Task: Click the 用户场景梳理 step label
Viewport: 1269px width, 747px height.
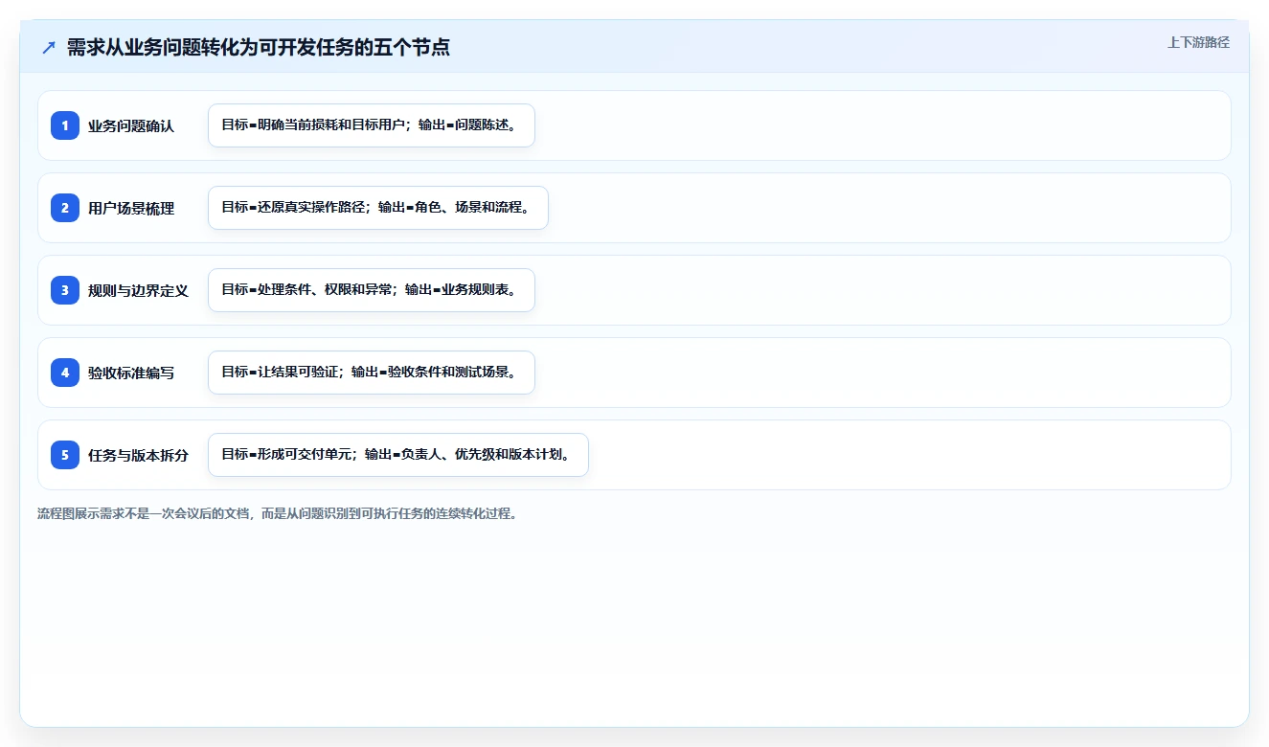Action: tap(131, 208)
